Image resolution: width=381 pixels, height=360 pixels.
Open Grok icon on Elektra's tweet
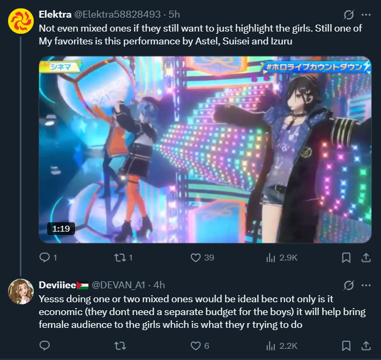tap(348, 14)
